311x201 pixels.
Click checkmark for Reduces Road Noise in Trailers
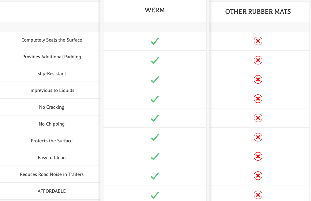point(155,176)
